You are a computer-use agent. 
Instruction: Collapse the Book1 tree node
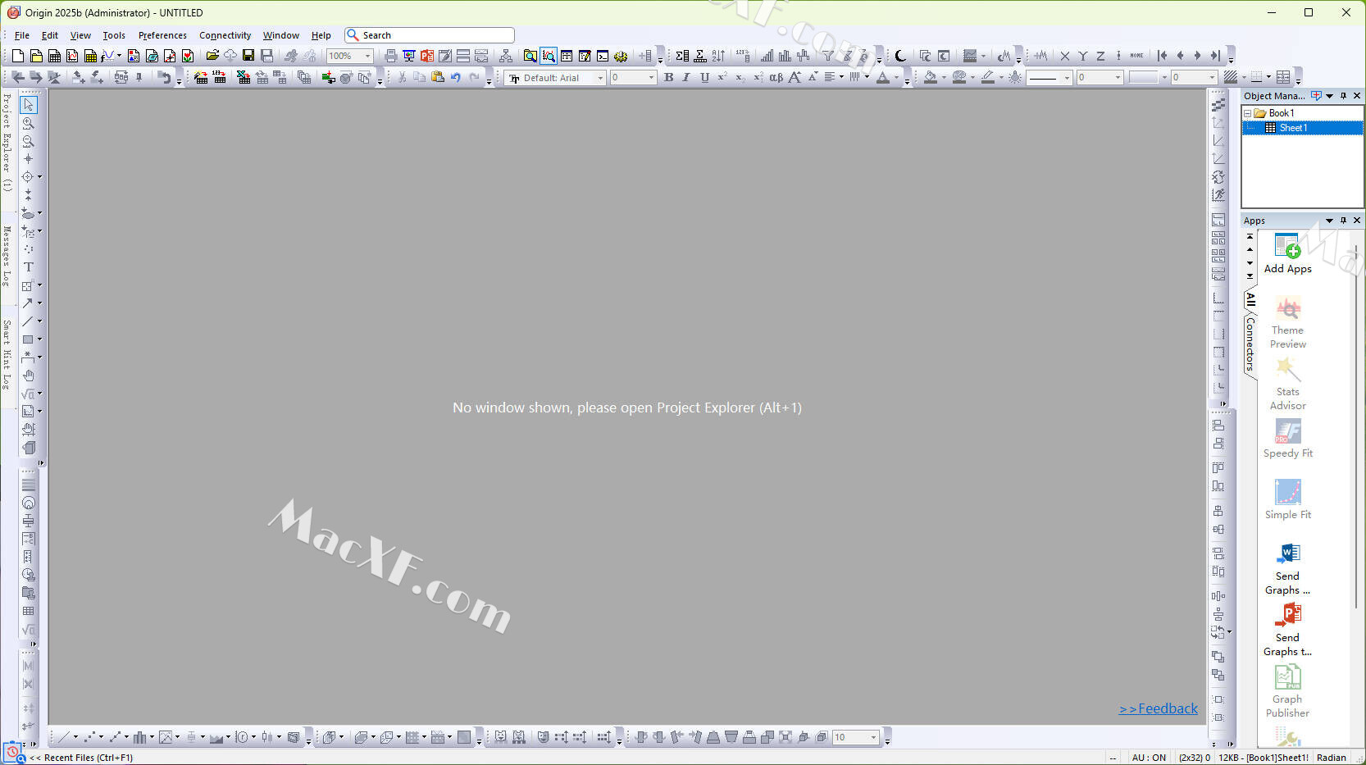[1248, 113]
